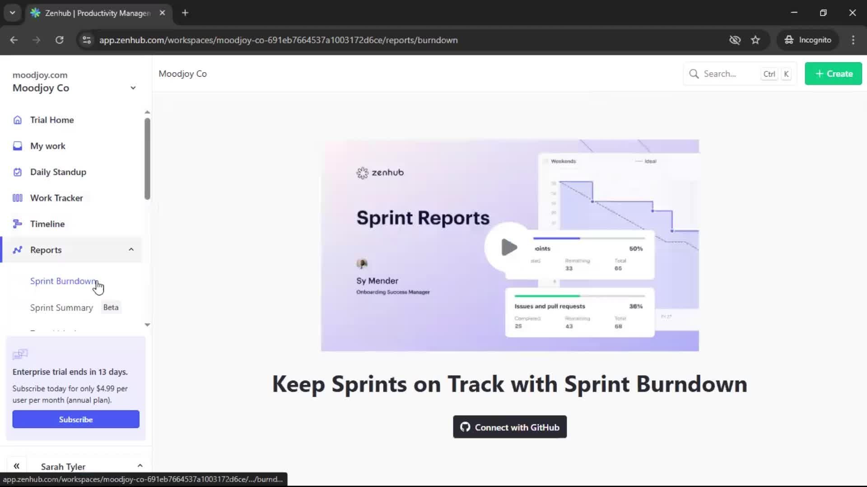
Task: Open a new browser tab
Action: pos(185,13)
